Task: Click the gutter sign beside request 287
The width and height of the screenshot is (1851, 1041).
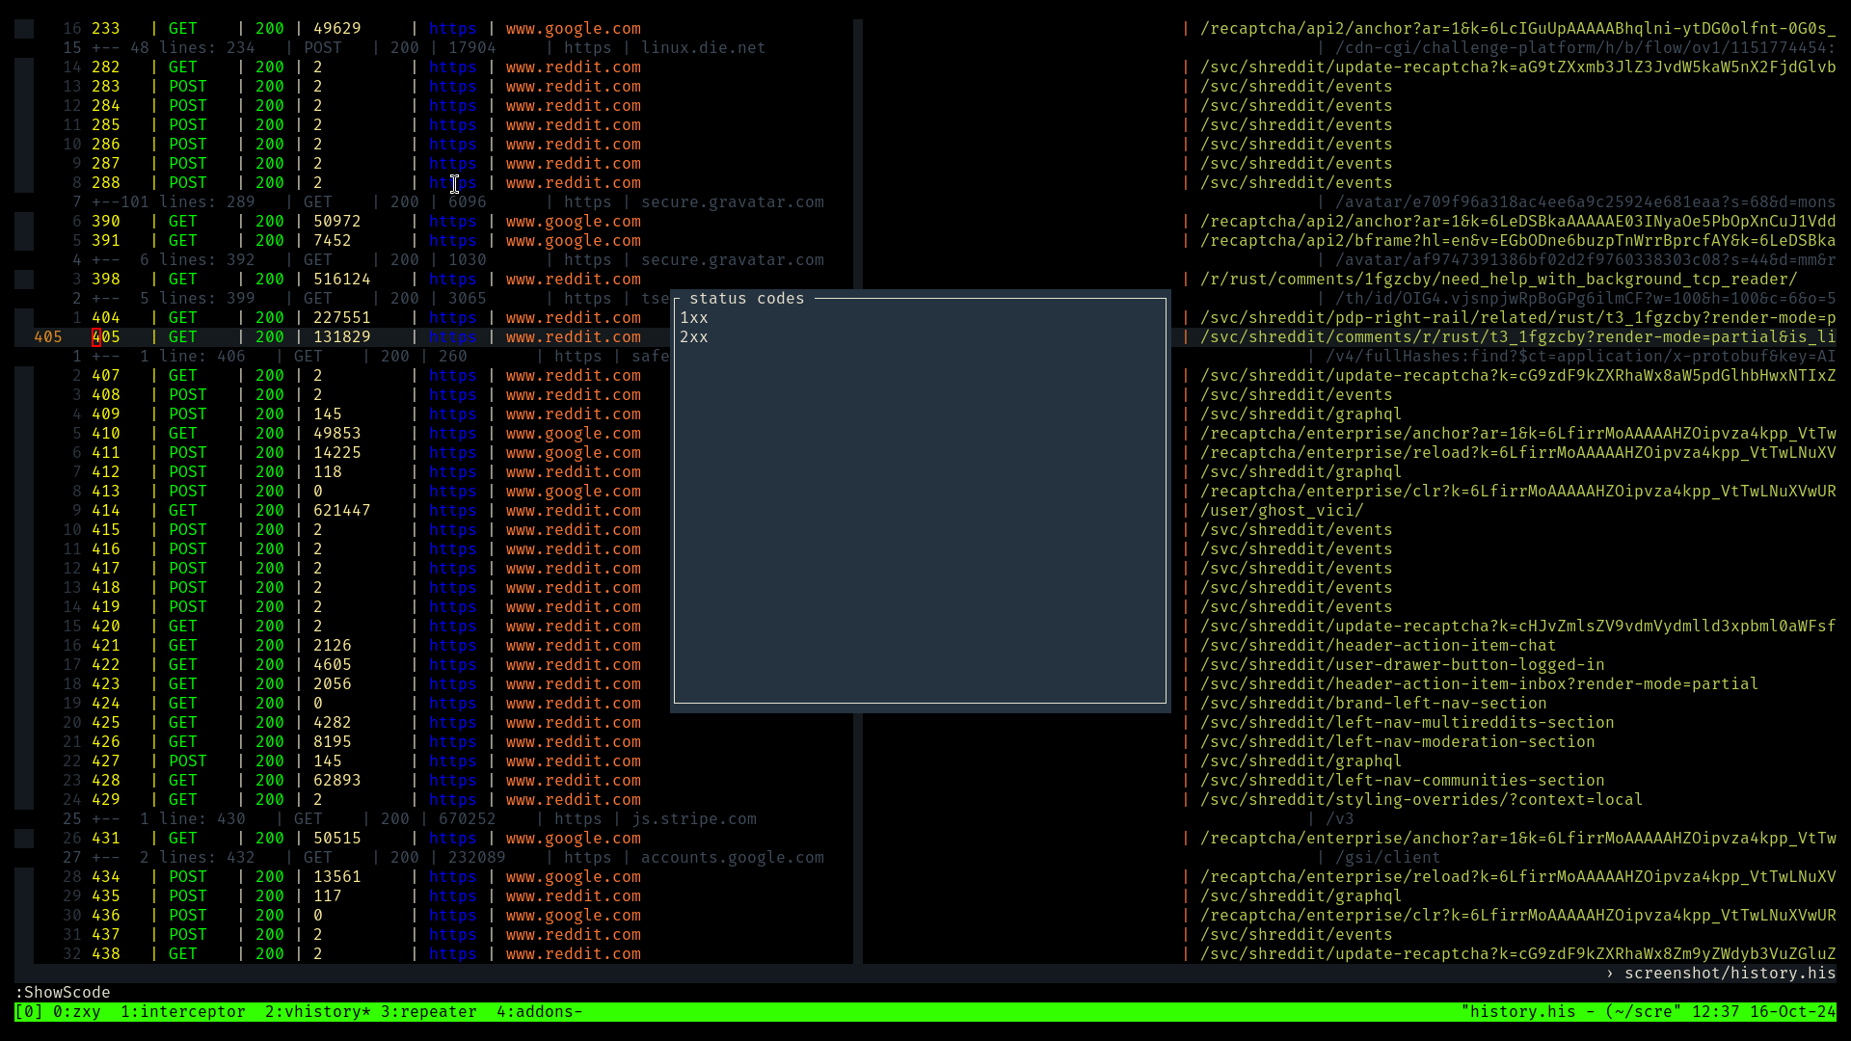Action: [23, 163]
